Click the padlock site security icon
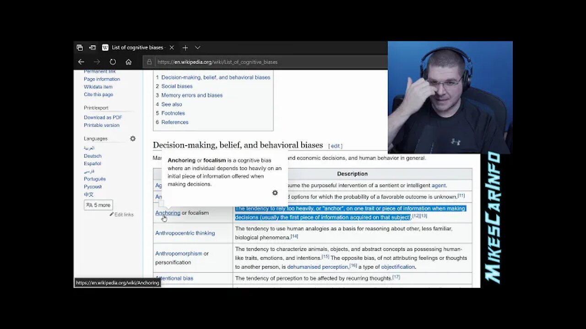The width and height of the screenshot is (586, 329). [x=149, y=62]
